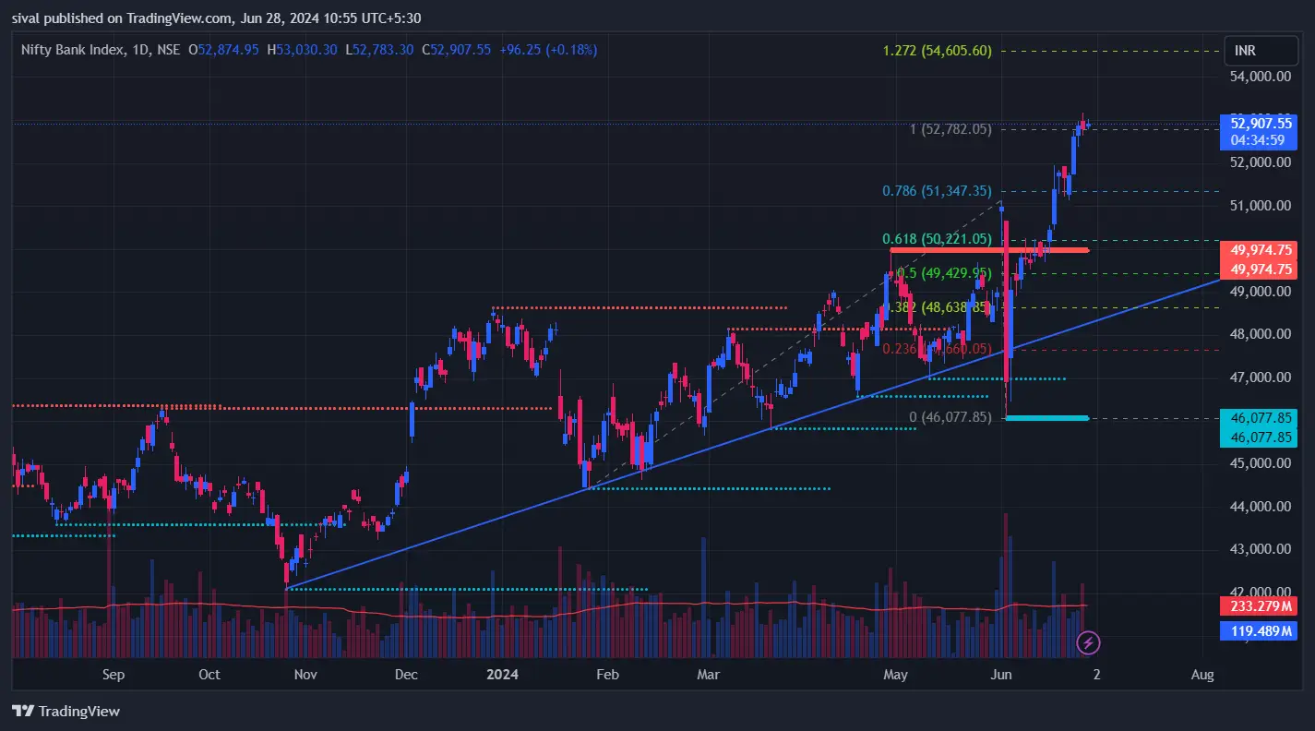Click the Aug label on the time axis
The width and height of the screenshot is (1315, 731).
point(1202,675)
